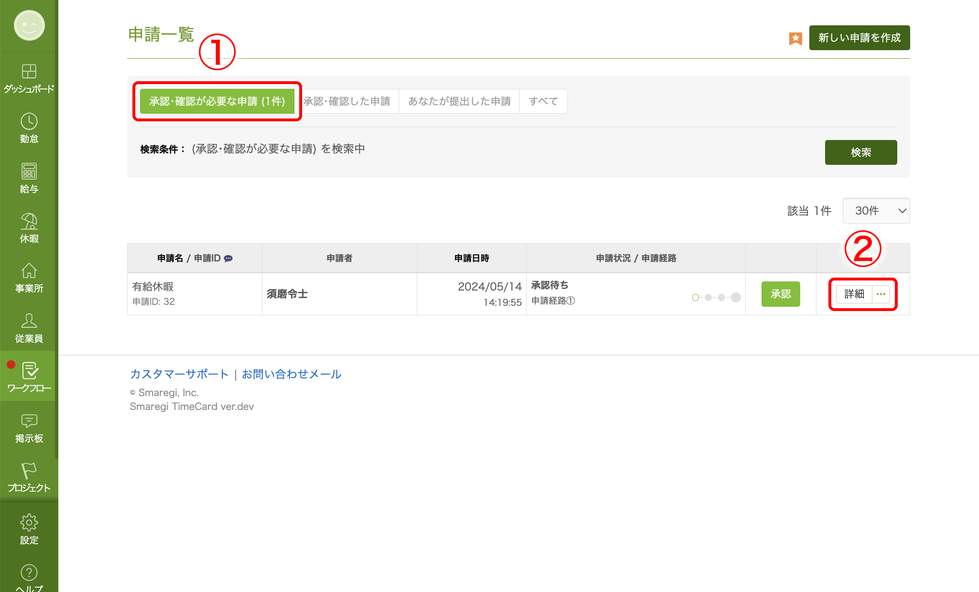The width and height of the screenshot is (979, 592).
Task: Switch to the 承認・確認した申請 tab
Action: coord(347,101)
